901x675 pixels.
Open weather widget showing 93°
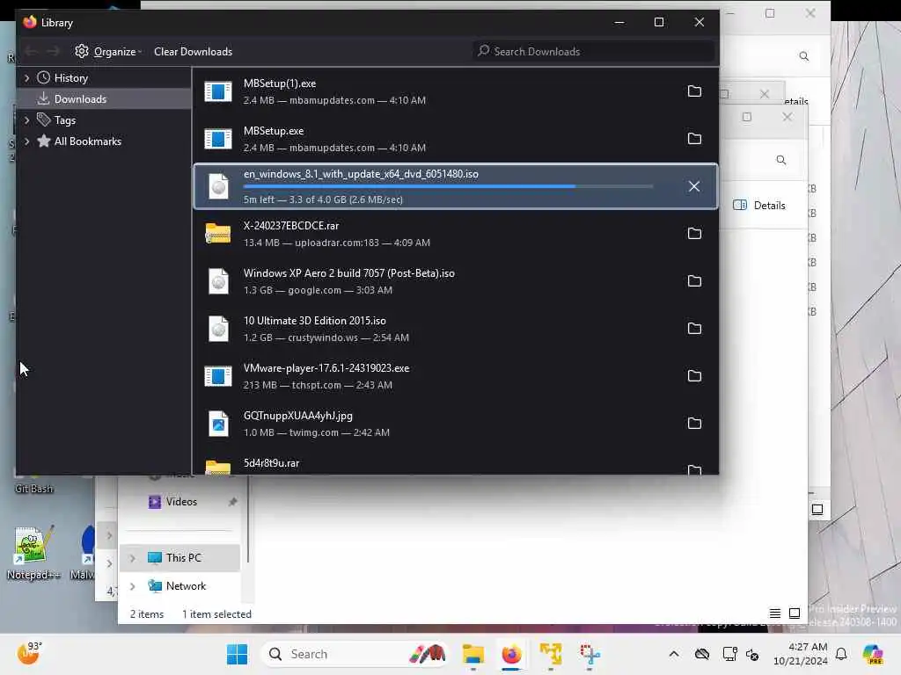pyautogui.click(x=28, y=653)
